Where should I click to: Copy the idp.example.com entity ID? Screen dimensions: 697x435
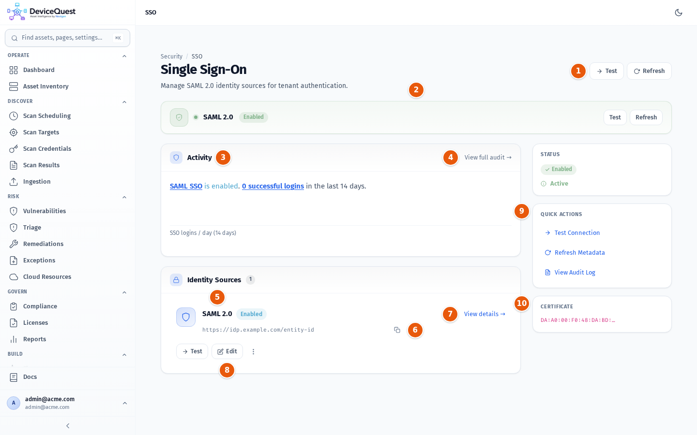pyautogui.click(x=397, y=330)
